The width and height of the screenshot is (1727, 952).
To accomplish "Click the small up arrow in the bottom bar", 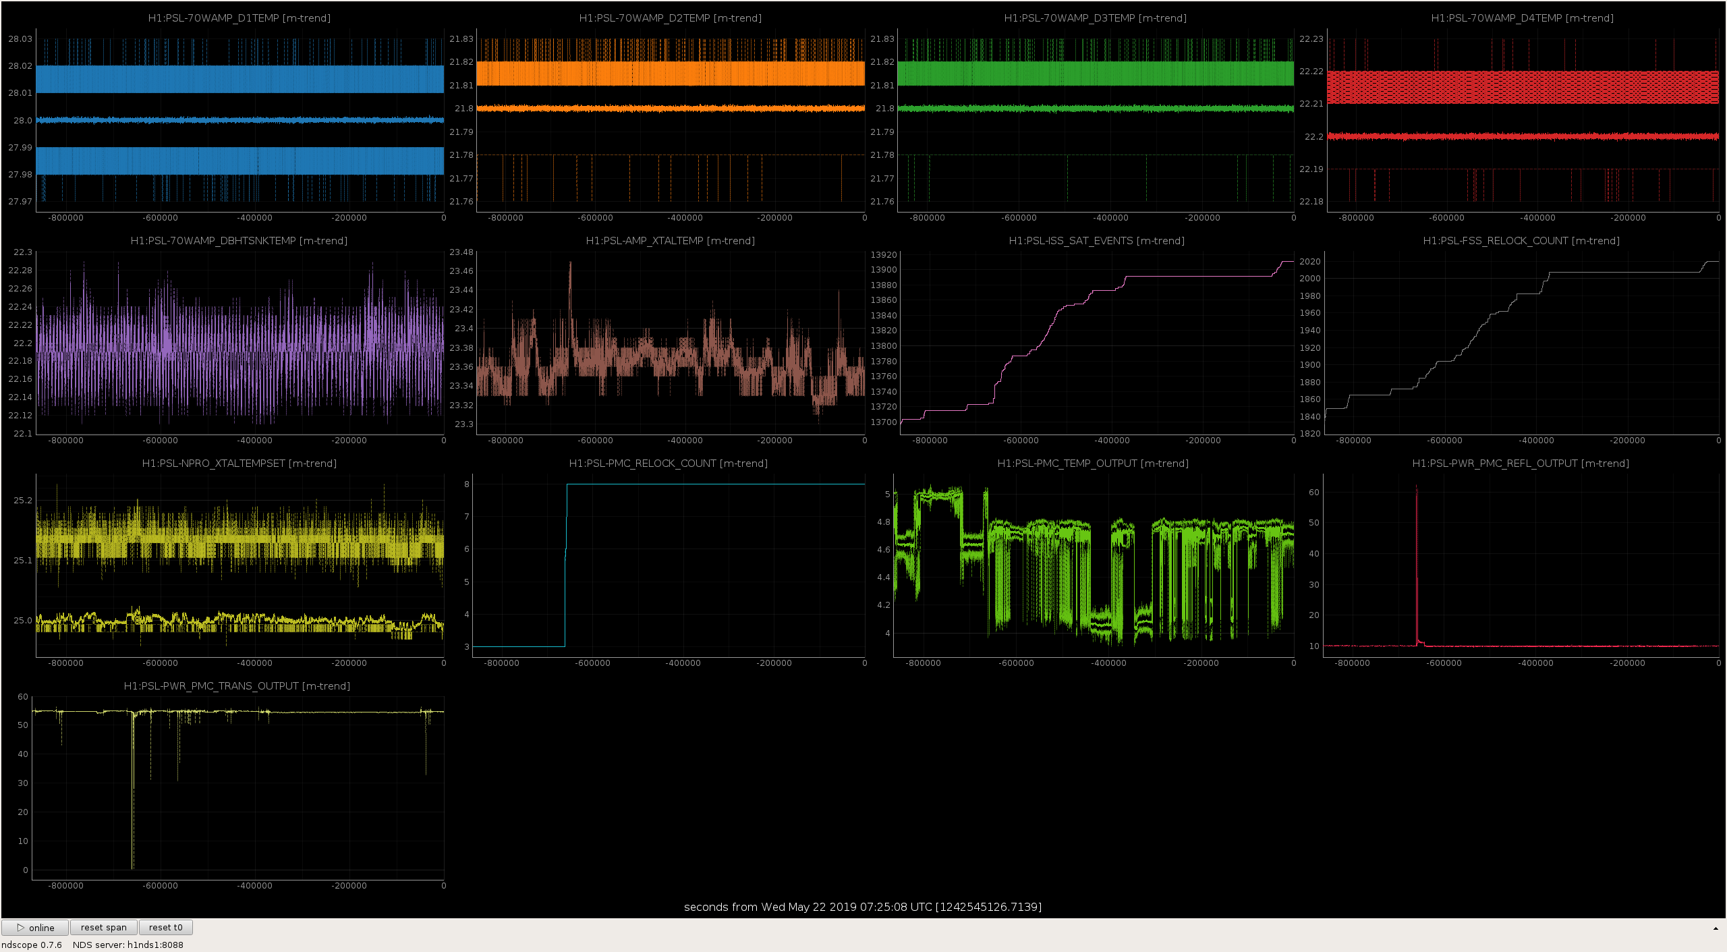I will tap(1716, 928).
